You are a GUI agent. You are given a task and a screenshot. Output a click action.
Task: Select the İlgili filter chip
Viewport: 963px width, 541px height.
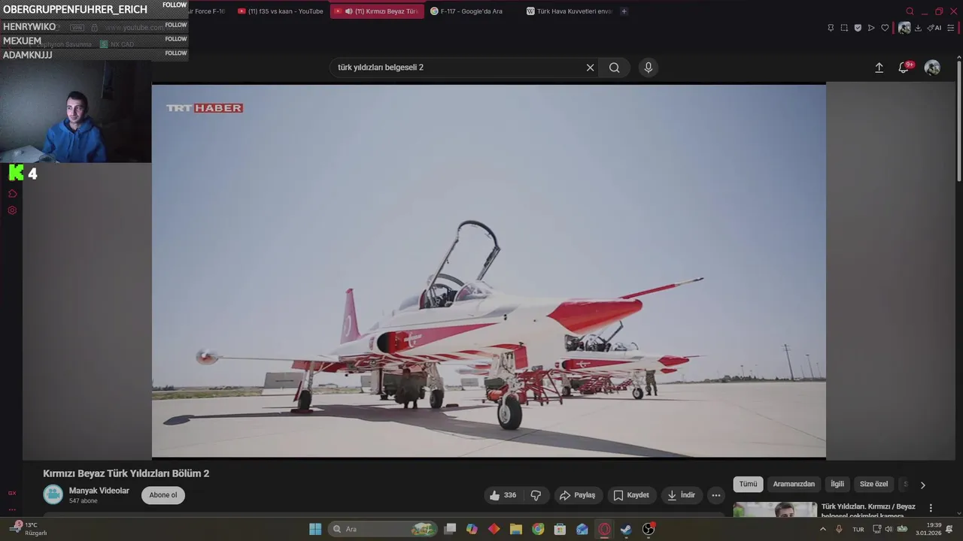[x=837, y=485]
